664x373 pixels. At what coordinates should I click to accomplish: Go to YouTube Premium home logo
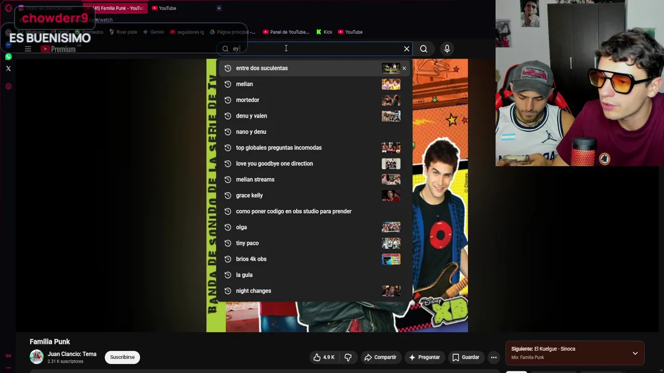click(59, 49)
